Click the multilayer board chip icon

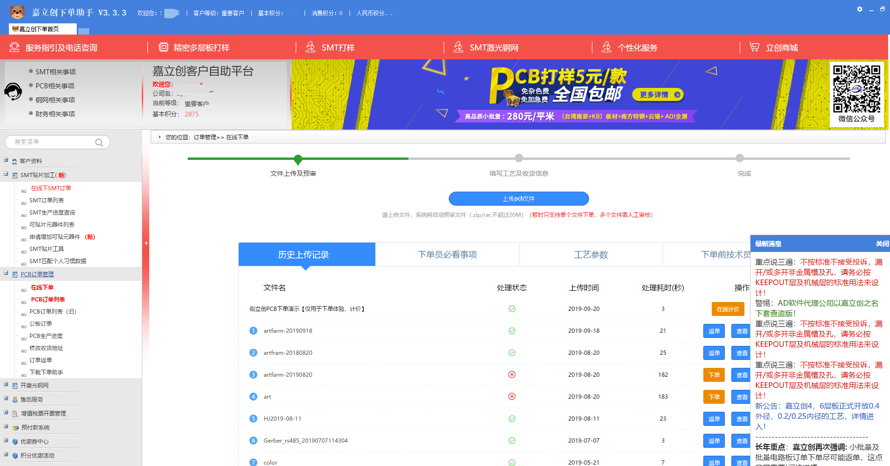click(163, 47)
